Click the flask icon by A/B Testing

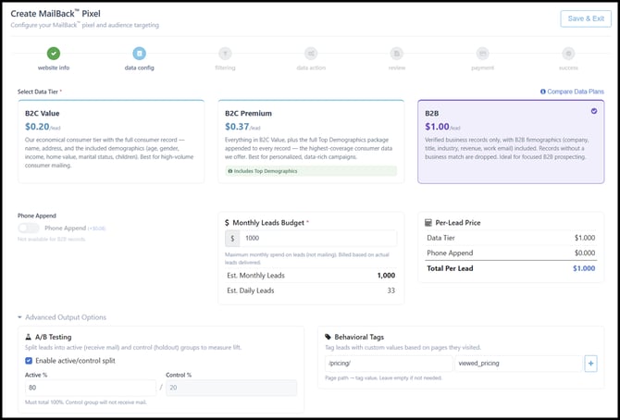click(x=28, y=337)
